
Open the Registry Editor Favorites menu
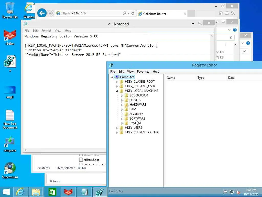click(143, 72)
